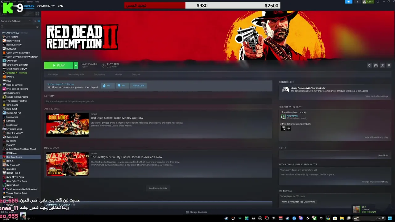The height and width of the screenshot is (222, 395).
Task: Open the YZN profile tab
Action: (x=60, y=6)
